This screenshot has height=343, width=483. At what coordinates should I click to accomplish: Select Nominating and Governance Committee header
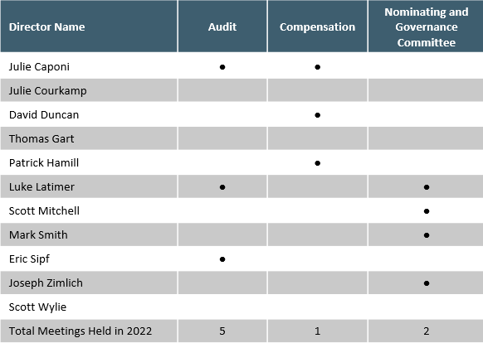pyautogui.click(x=426, y=27)
